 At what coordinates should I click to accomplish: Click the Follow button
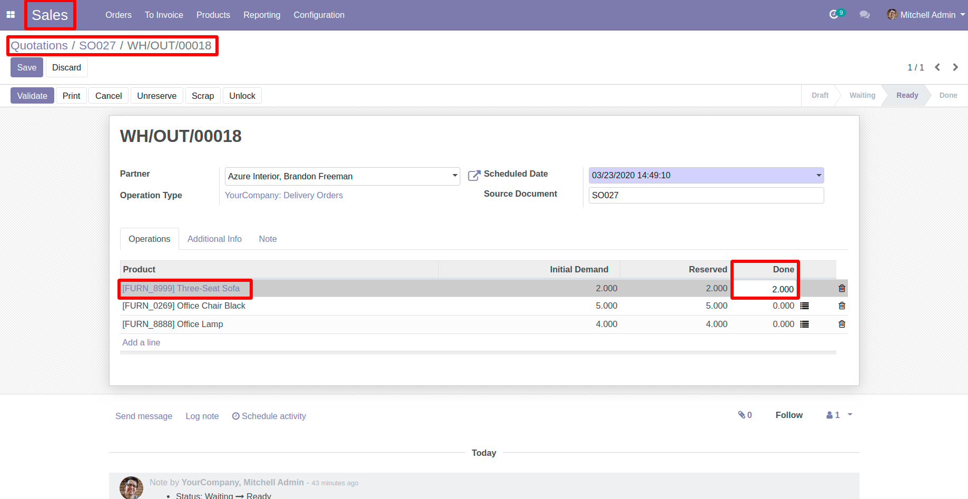click(x=789, y=415)
